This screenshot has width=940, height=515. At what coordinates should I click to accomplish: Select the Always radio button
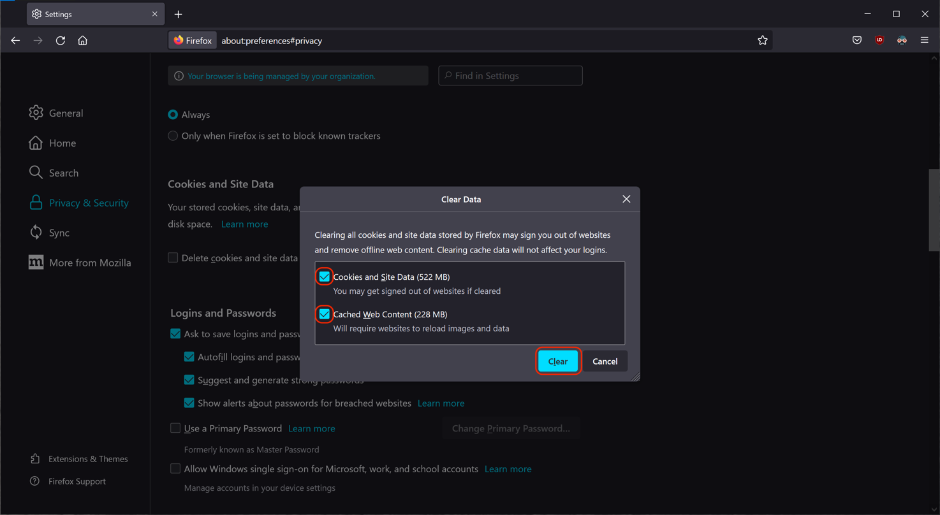point(173,115)
